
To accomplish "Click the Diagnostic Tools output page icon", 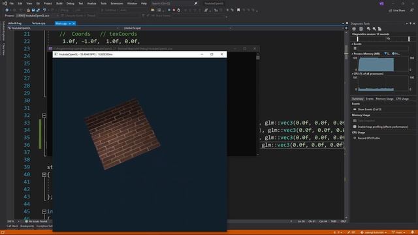I will (x=361, y=29).
